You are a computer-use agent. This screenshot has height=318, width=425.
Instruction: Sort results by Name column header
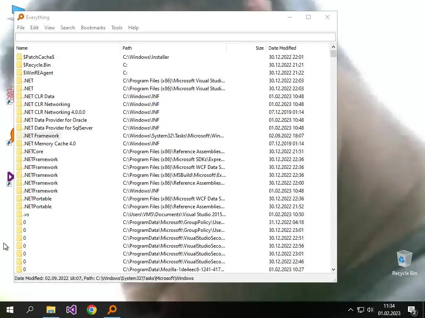[67, 48]
